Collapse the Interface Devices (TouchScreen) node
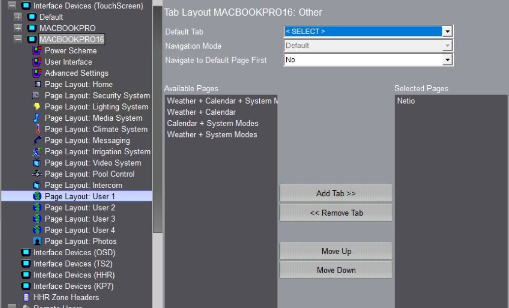Screen dimensions: 509x308 coord(12,5)
